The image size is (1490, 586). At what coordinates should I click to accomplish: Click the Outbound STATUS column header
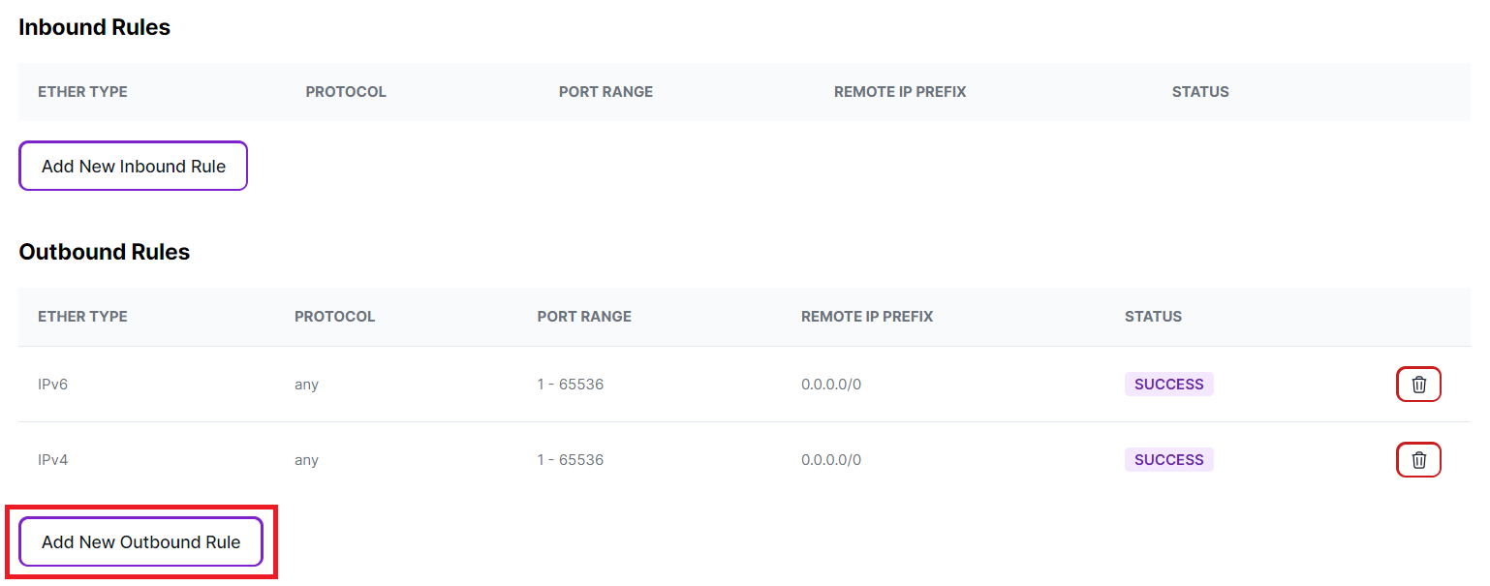pyautogui.click(x=1153, y=317)
